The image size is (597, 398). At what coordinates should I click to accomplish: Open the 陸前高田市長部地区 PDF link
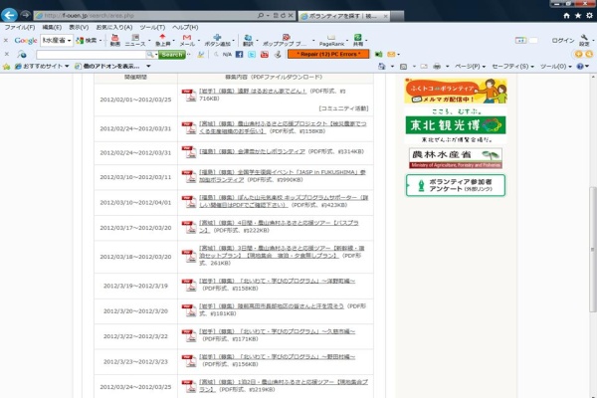271,305
